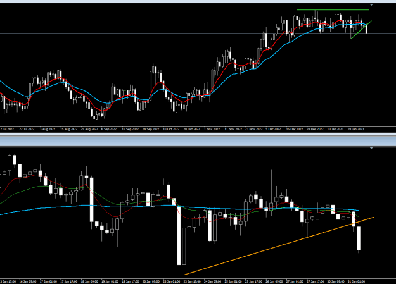
Task: Click the '23 Nov 2022' date label
Action: 253,129
